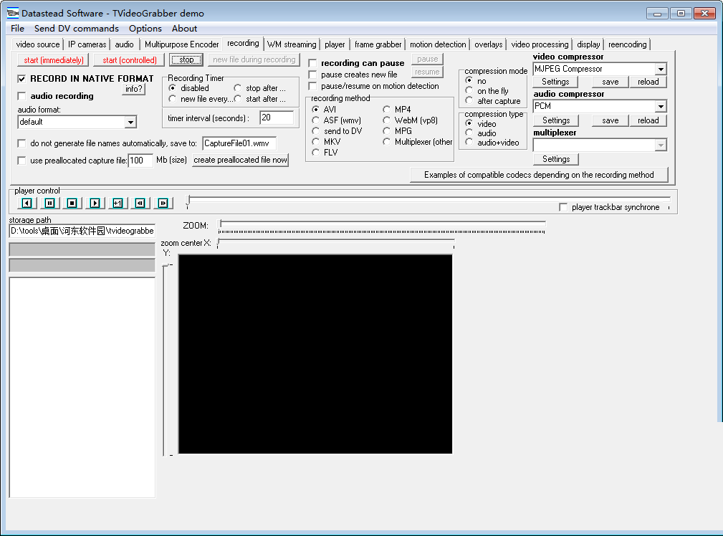Choose new file every... timer option

[x=173, y=99]
